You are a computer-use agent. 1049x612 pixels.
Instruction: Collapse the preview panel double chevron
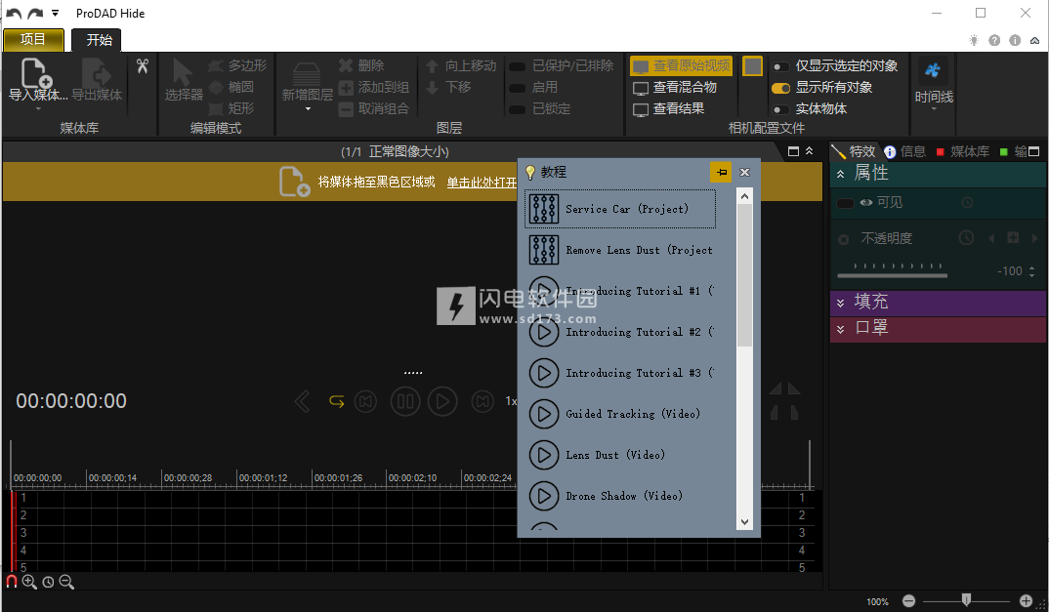click(x=810, y=150)
